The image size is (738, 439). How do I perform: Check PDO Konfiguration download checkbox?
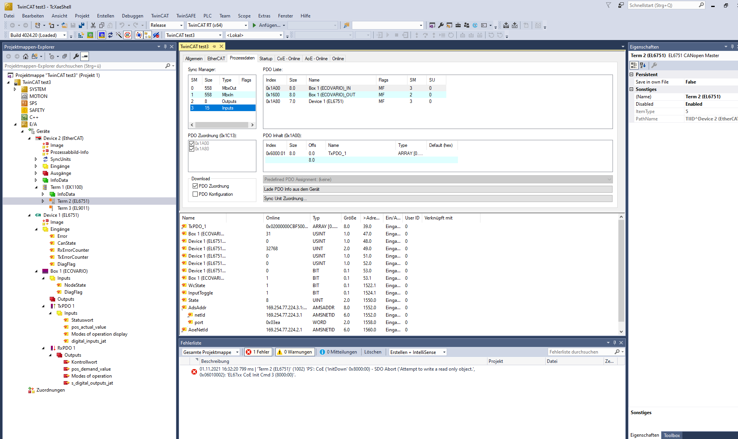point(195,194)
